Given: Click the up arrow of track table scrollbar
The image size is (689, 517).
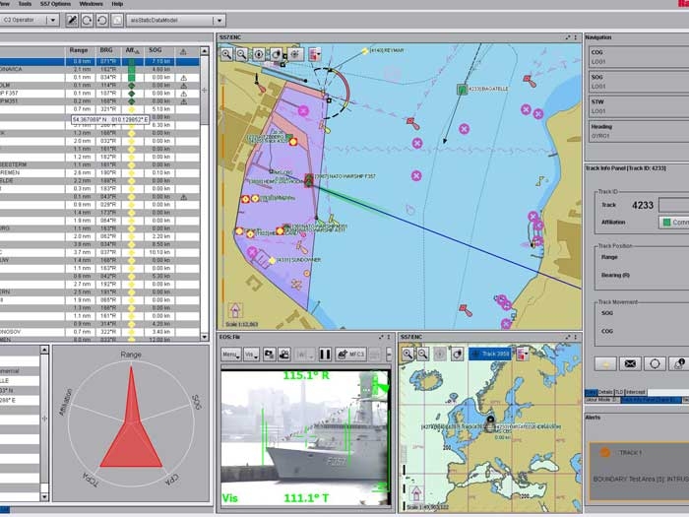Looking at the screenshot, I should (205, 51).
